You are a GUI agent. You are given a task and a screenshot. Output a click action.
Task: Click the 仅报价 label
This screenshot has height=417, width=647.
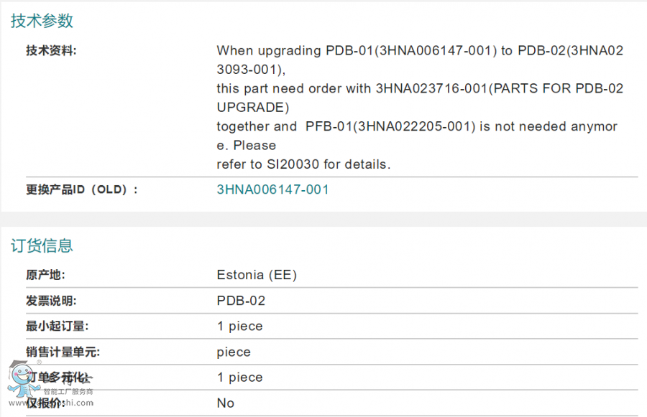[x=45, y=403]
